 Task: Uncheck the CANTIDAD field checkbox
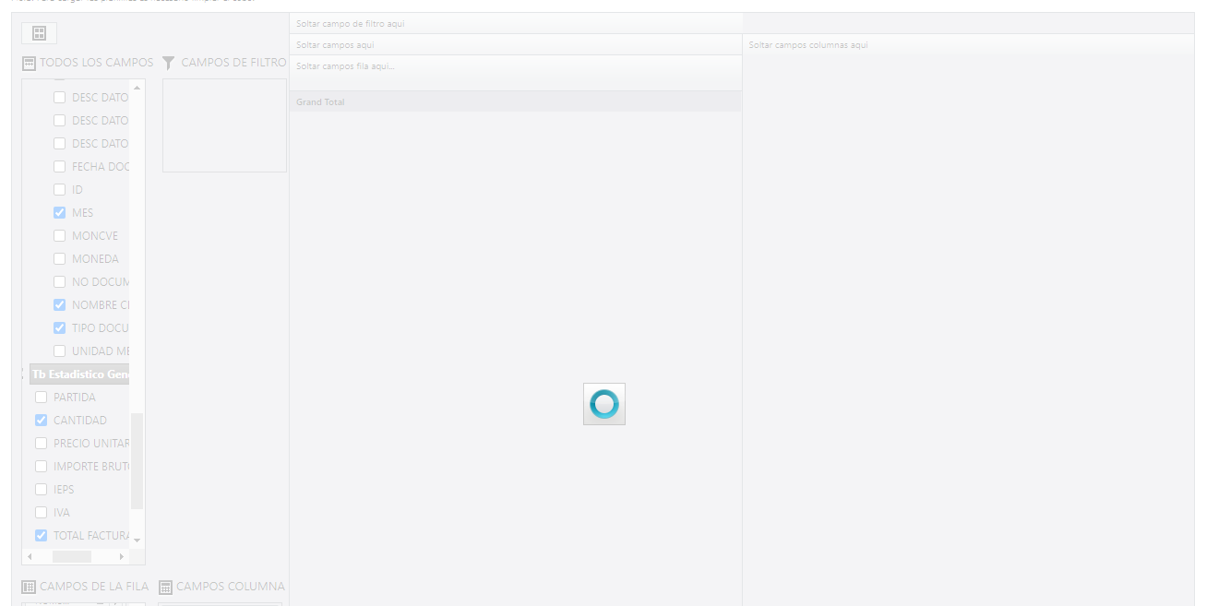[x=42, y=421]
